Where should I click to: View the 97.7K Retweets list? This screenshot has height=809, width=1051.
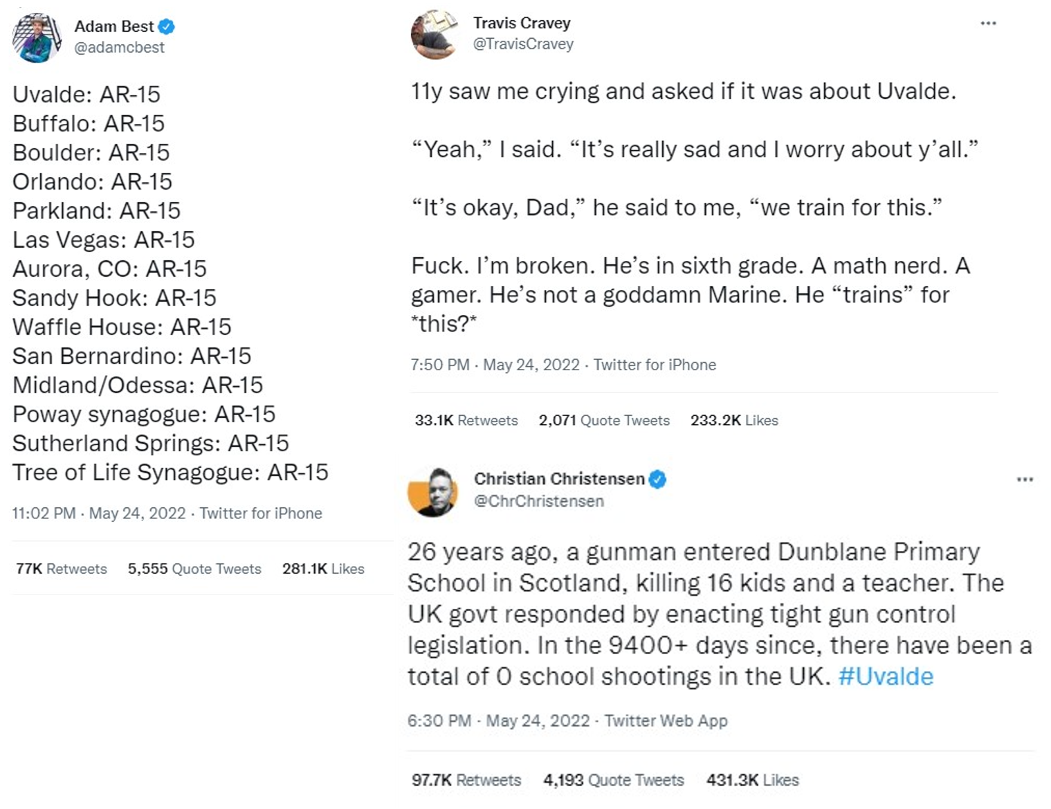click(466, 781)
